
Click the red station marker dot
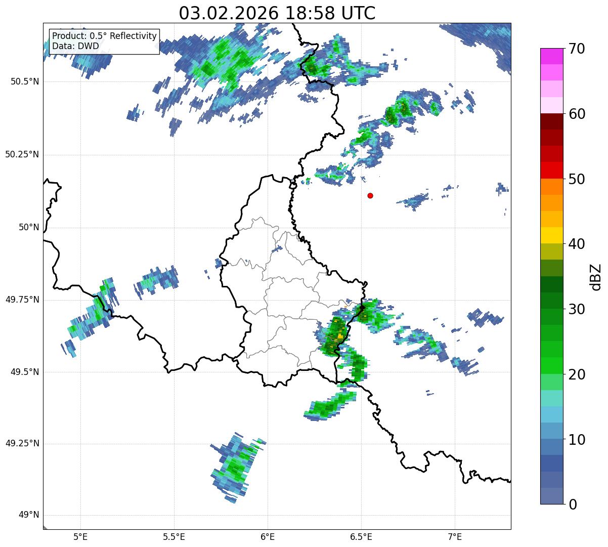click(370, 195)
